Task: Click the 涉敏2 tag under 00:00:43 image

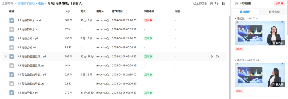Action: [x=239, y=91]
